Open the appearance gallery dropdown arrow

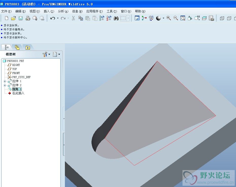point(164,18)
